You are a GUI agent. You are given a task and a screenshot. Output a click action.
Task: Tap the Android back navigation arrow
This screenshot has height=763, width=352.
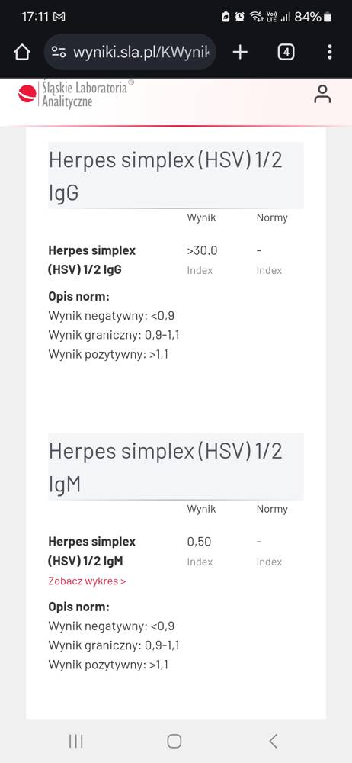pos(274,741)
